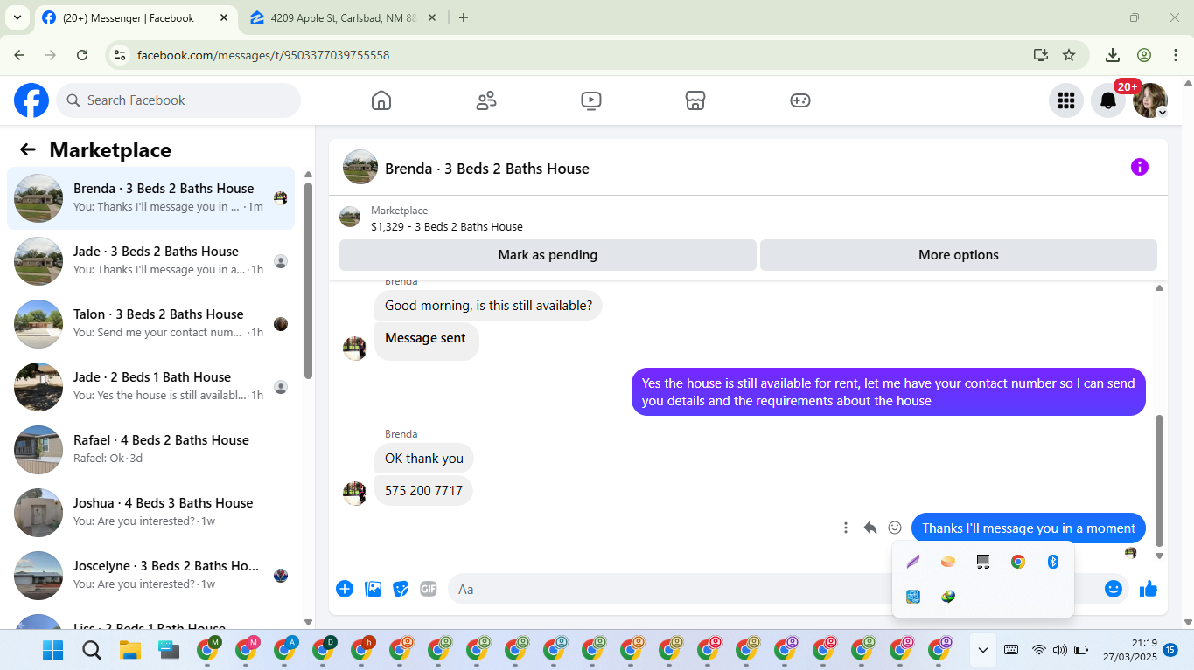This screenshot has height=670, width=1194.
Task: Click the install app icon in address bar
Action: pyautogui.click(x=1040, y=55)
